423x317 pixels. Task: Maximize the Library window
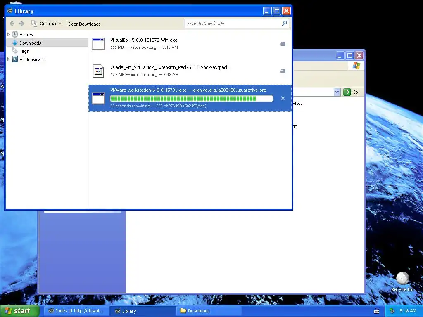tap(277, 11)
